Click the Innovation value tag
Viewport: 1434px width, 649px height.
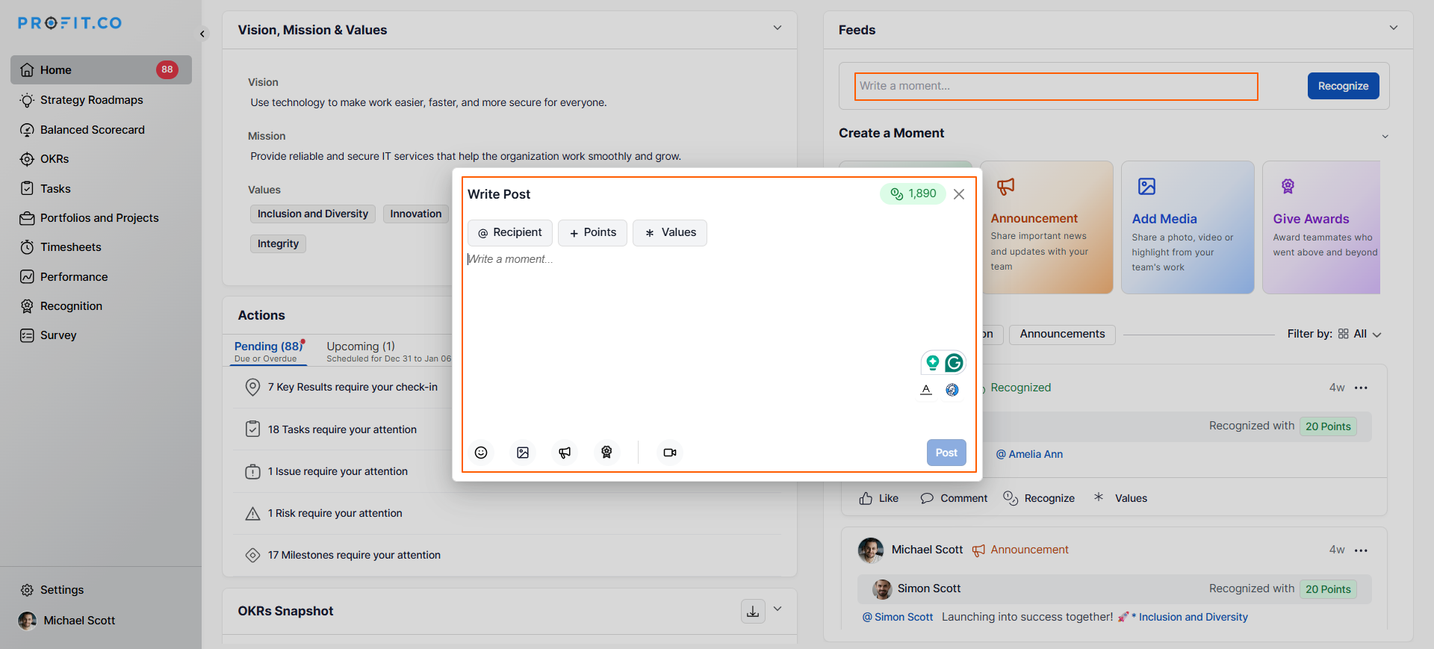tap(416, 214)
